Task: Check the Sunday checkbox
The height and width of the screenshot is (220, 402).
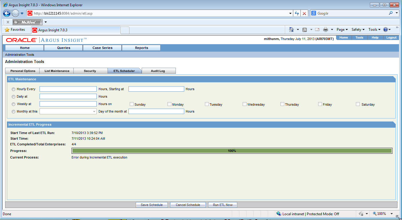Action: (132, 104)
